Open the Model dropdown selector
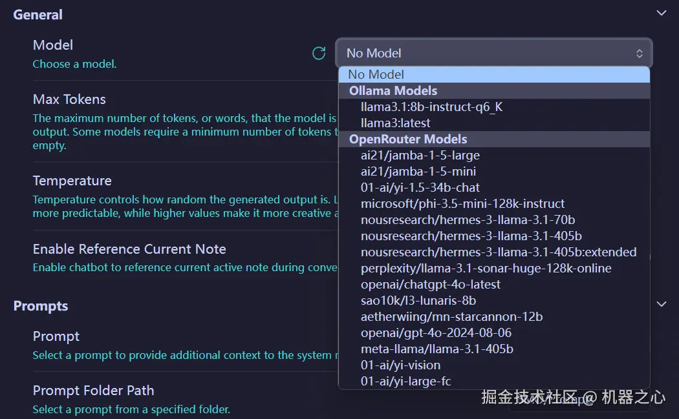This screenshot has height=419, width=679. coord(493,53)
